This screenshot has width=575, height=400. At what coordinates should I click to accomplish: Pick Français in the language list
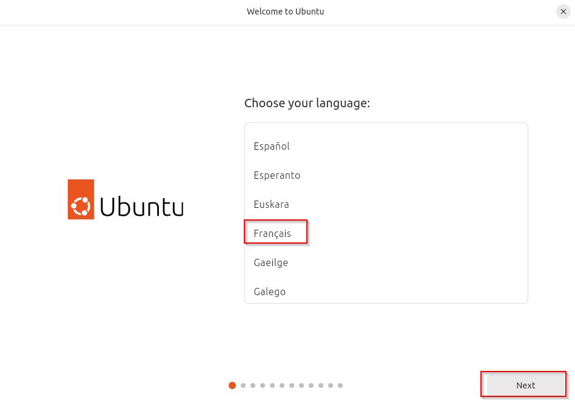[386, 233]
